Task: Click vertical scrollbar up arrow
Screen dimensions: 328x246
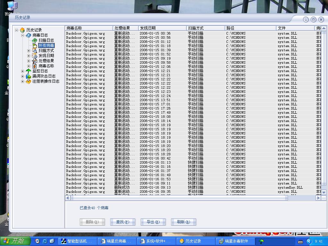Action: (x=324, y=28)
